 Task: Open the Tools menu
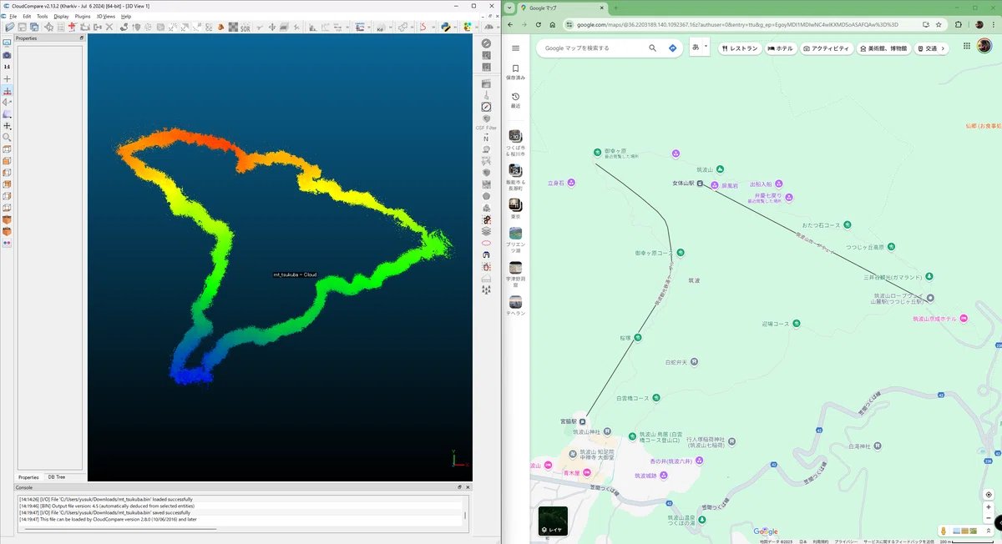tap(42, 16)
